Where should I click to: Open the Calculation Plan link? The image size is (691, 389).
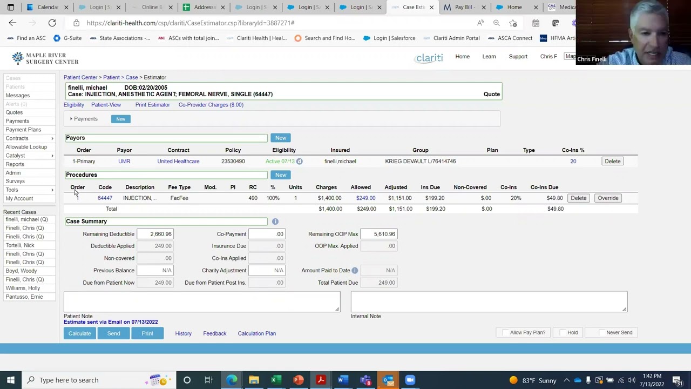click(256, 333)
